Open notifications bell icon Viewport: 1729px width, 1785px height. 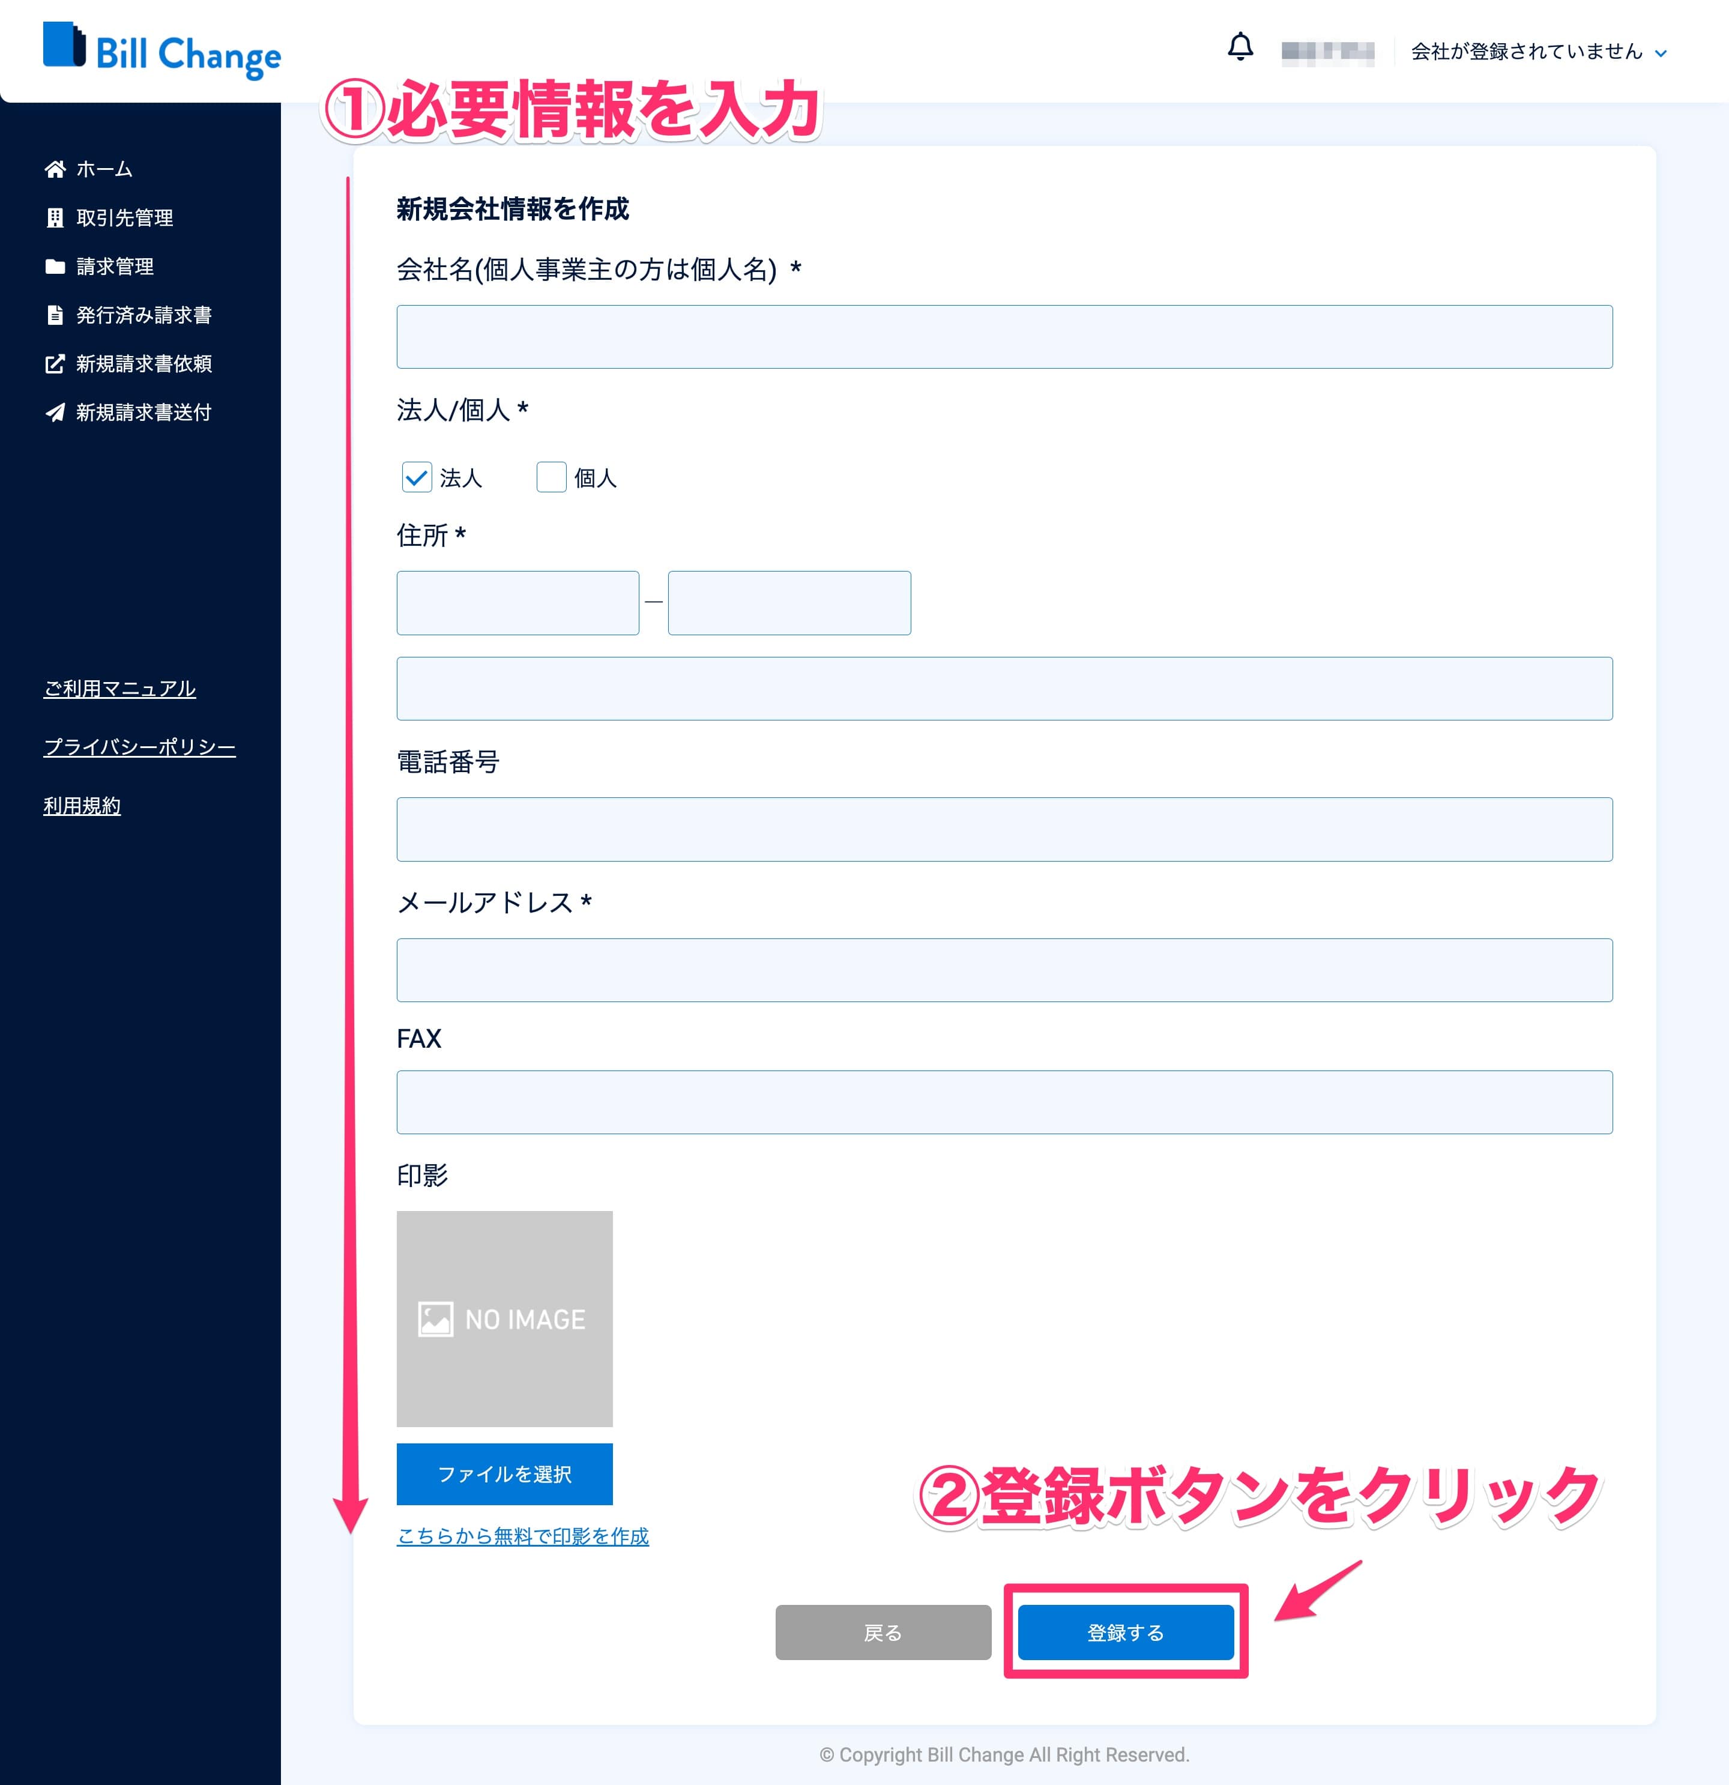pyautogui.click(x=1240, y=46)
